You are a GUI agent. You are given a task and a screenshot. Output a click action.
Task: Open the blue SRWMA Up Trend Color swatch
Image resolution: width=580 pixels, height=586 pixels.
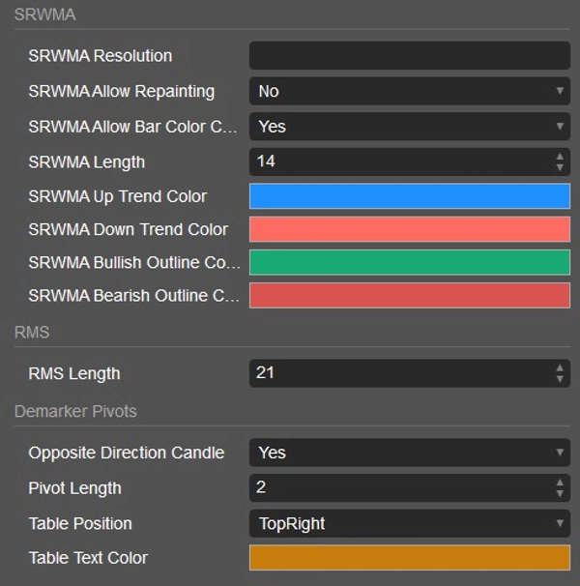tap(409, 196)
